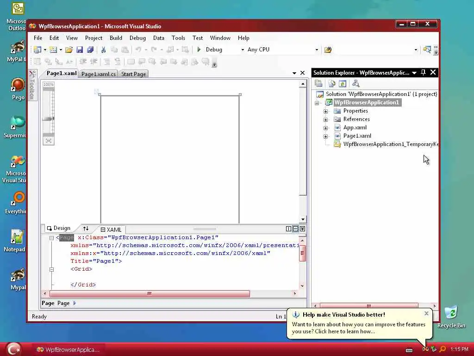Click the Copy icon in the toolbar

(114, 50)
